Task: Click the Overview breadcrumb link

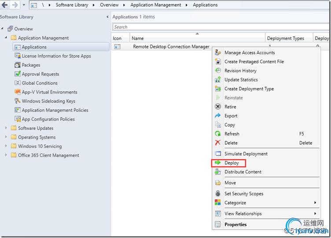Action: pos(109,5)
